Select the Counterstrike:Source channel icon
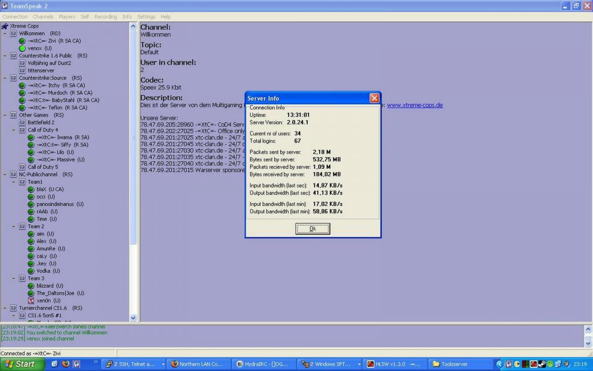Screen dimensions: 593x371 coord(13,78)
